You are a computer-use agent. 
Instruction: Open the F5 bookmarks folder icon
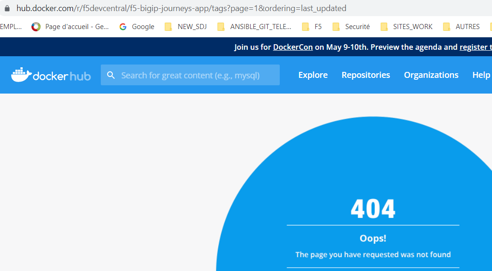coord(306,27)
